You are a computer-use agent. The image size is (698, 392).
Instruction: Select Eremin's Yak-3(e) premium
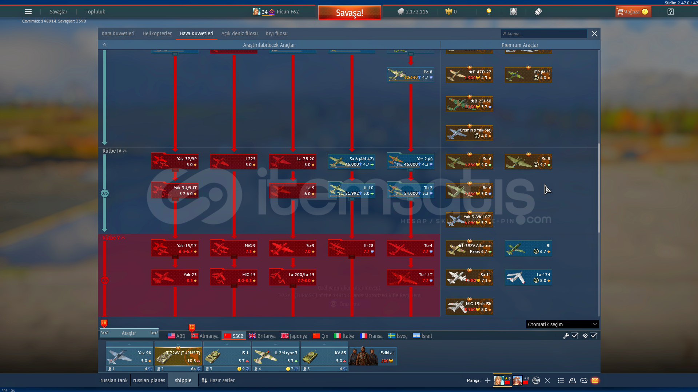point(470,133)
